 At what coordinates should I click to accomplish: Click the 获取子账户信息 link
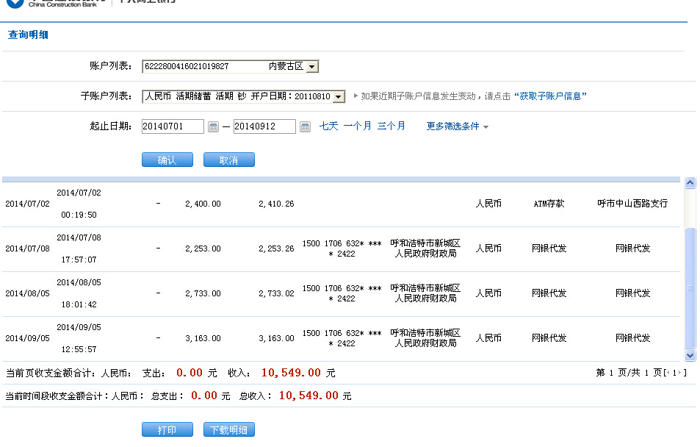point(550,96)
